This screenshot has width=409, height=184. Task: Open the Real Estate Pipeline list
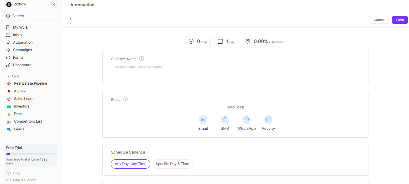pyautogui.click(x=31, y=83)
